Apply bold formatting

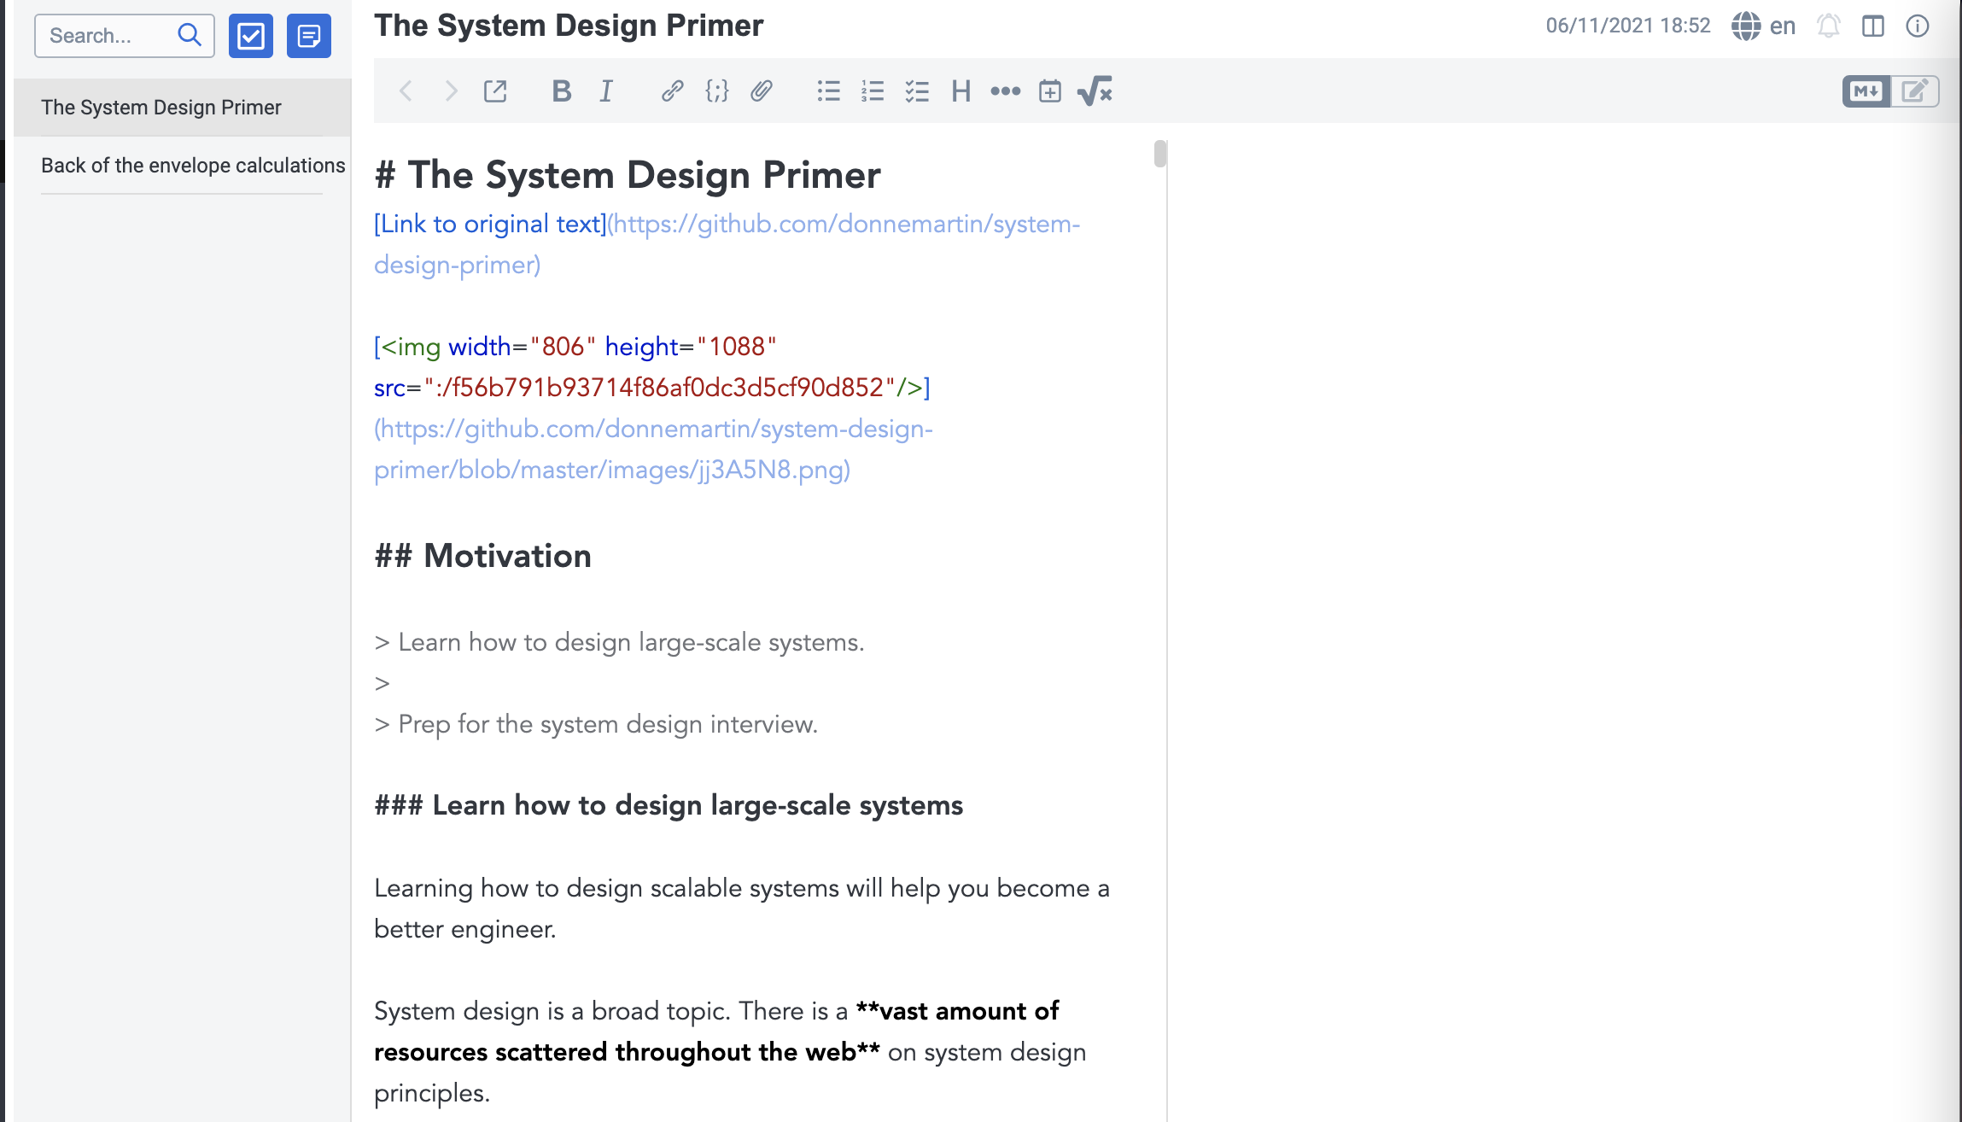(561, 91)
